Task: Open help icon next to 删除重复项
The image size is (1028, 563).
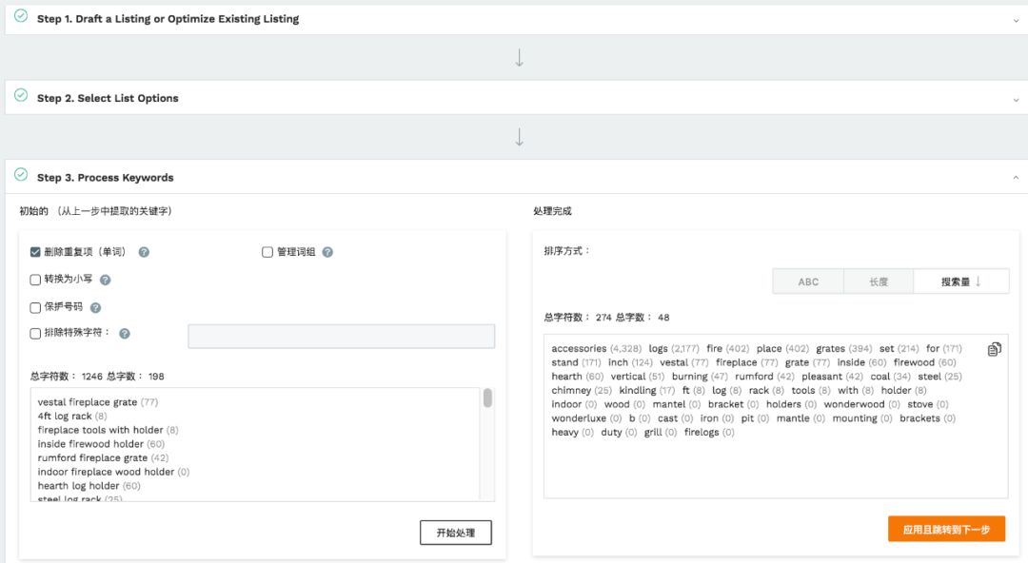Action: point(144,252)
